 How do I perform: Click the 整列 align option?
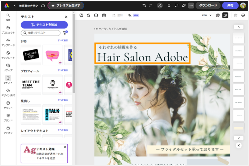(118, 15)
